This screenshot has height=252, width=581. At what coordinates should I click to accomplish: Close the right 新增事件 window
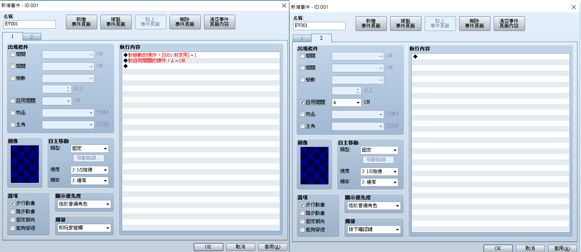coord(573,8)
